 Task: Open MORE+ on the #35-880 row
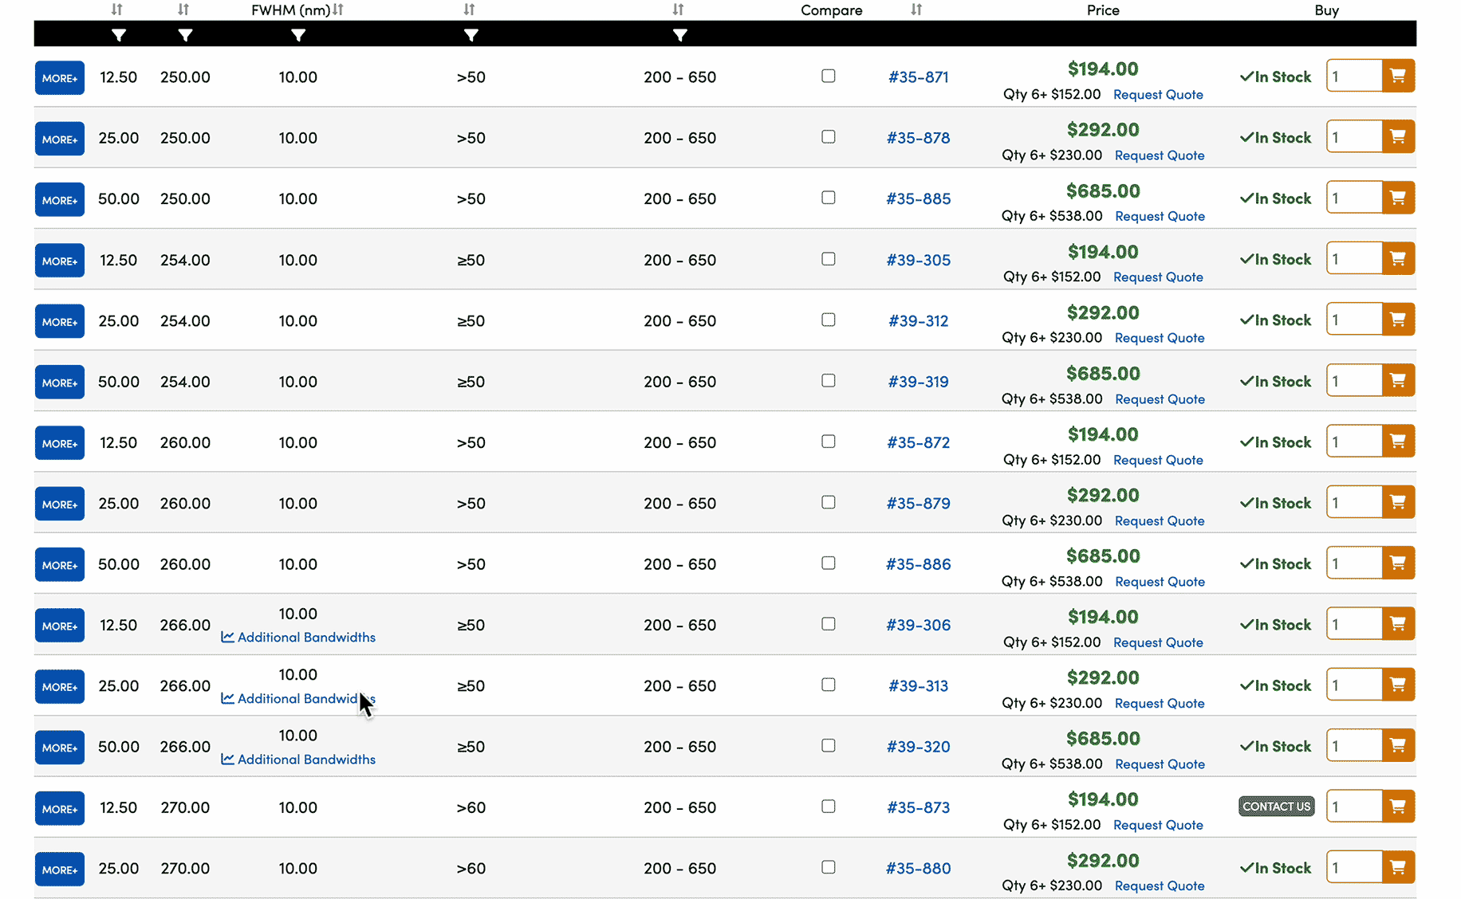pos(60,869)
